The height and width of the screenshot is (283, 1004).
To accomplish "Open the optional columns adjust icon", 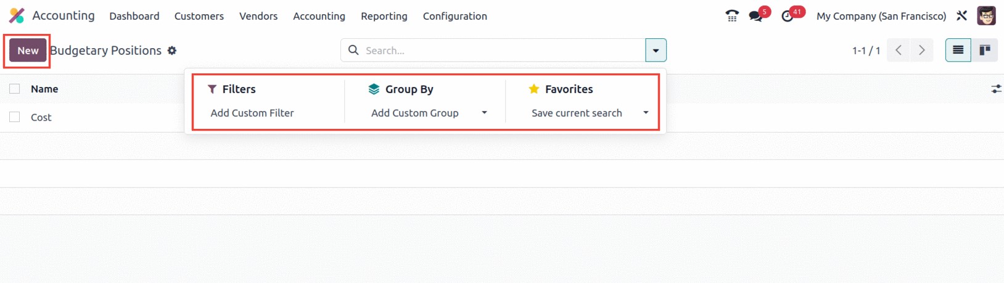I will coord(996,89).
